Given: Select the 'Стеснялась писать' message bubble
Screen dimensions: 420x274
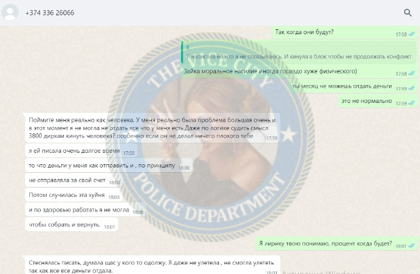Looking at the screenshot, I should 152,265.
